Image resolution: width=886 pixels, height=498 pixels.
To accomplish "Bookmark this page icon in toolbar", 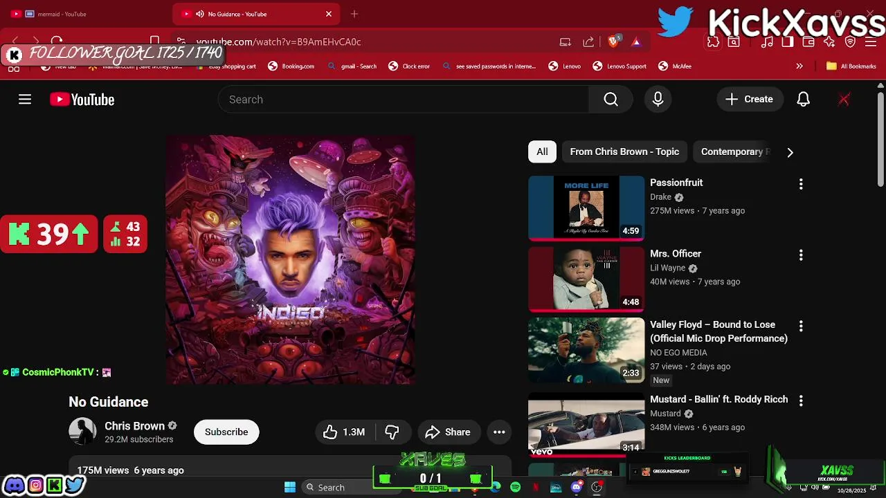I will click(x=155, y=41).
